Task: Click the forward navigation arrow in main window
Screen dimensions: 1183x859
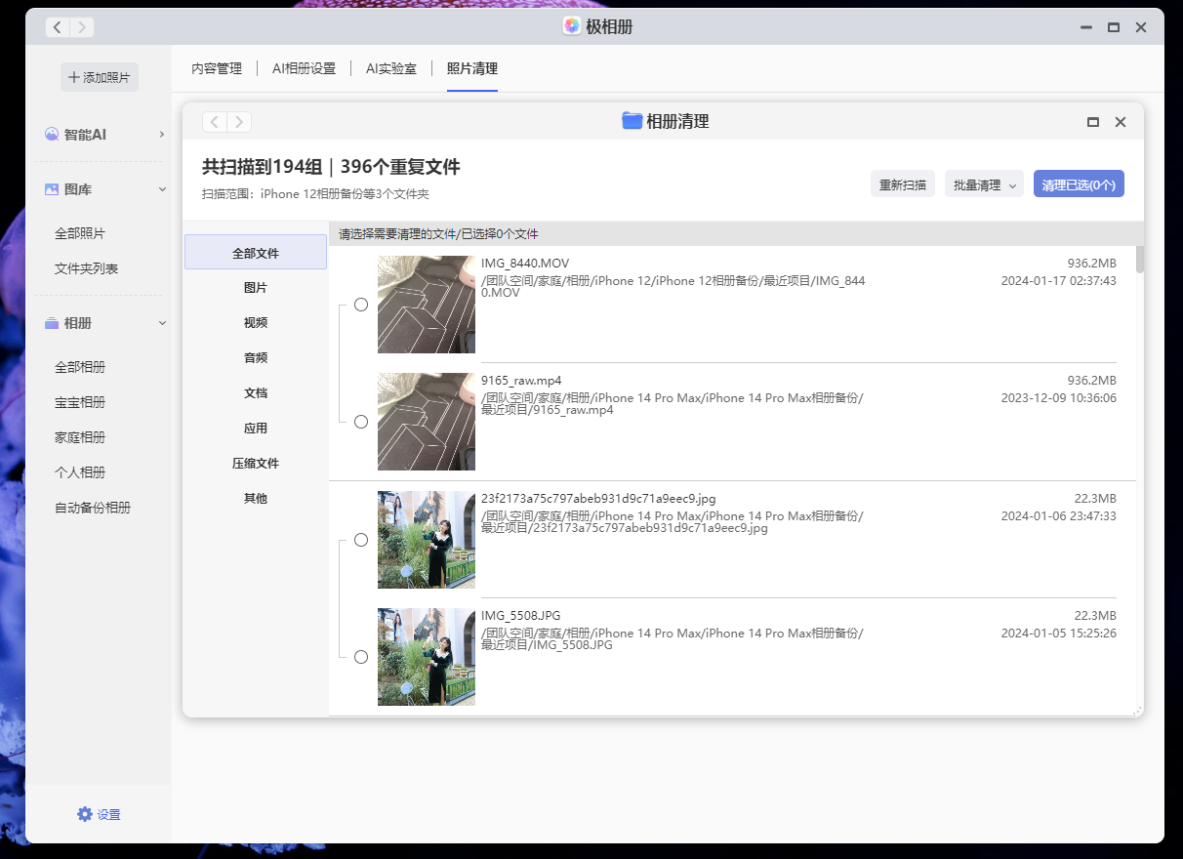Action: 82,27
